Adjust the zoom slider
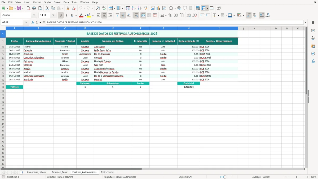The height and width of the screenshot is (179, 318). (x=297, y=177)
